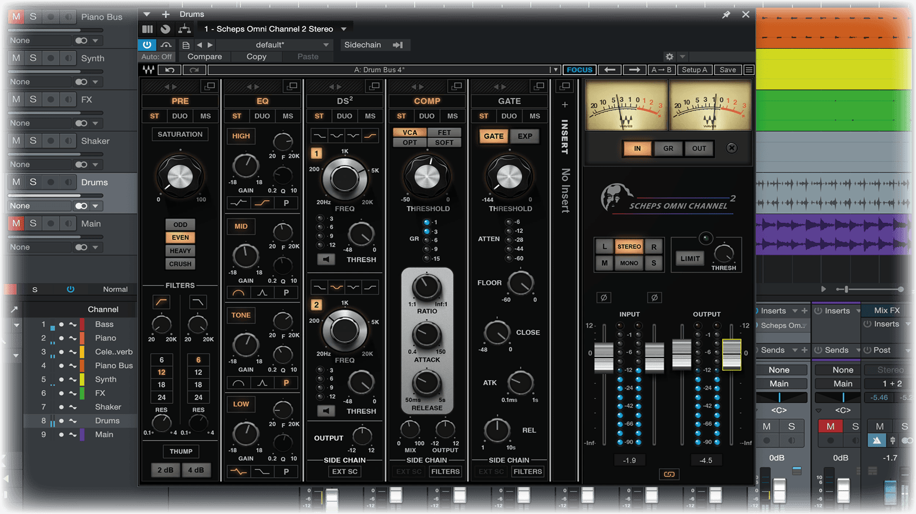The height and width of the screenshot is (514, 916).
Task: Mute the Piano Bus track
Action: tap(16, 16)
